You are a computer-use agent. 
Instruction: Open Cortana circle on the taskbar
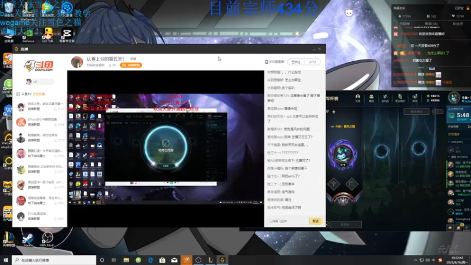102,260
